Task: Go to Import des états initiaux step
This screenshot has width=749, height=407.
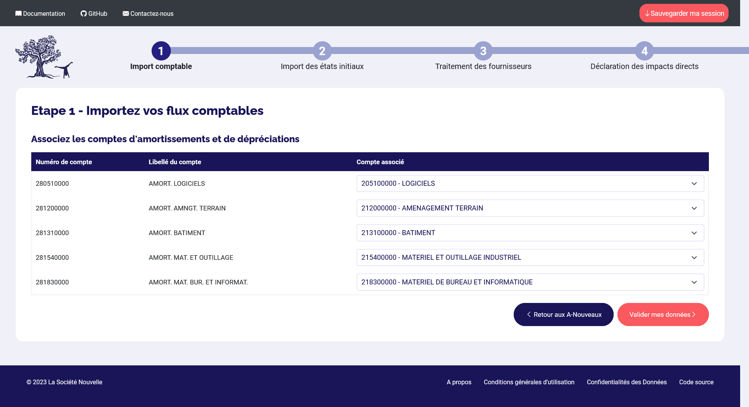Action: click(x=322, y=66)
